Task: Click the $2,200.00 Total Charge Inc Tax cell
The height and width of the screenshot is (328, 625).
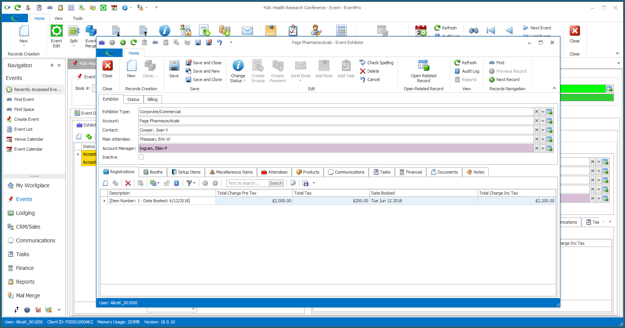Action: tap(517, 201)
